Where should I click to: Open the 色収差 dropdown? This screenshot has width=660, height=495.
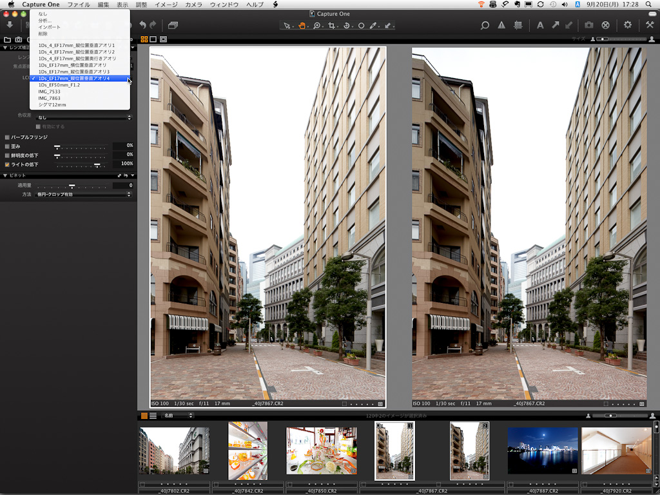pyautogui.click(x=84, y=117)
